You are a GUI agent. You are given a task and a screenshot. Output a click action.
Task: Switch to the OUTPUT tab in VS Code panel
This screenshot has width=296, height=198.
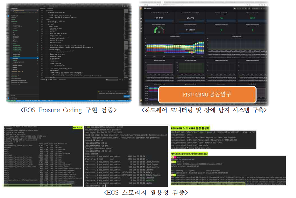pos(50,80)
